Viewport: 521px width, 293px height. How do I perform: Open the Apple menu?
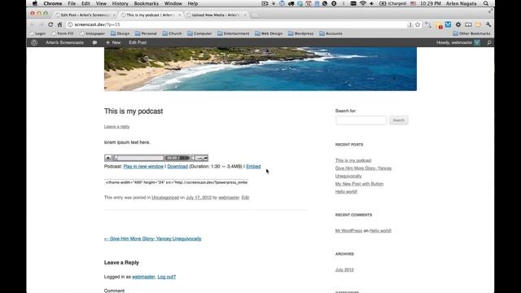(x=35, y=3)
